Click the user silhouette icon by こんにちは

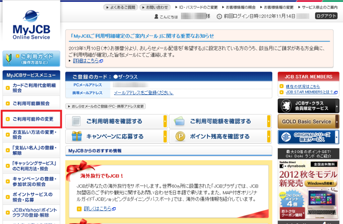tap(156, 16)
